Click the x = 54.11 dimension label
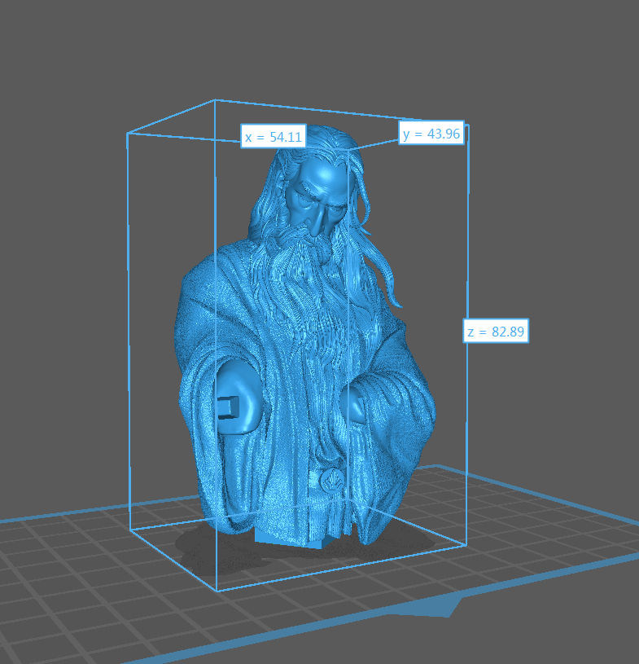This screenshot has width=639, height=664. point(273,138)
